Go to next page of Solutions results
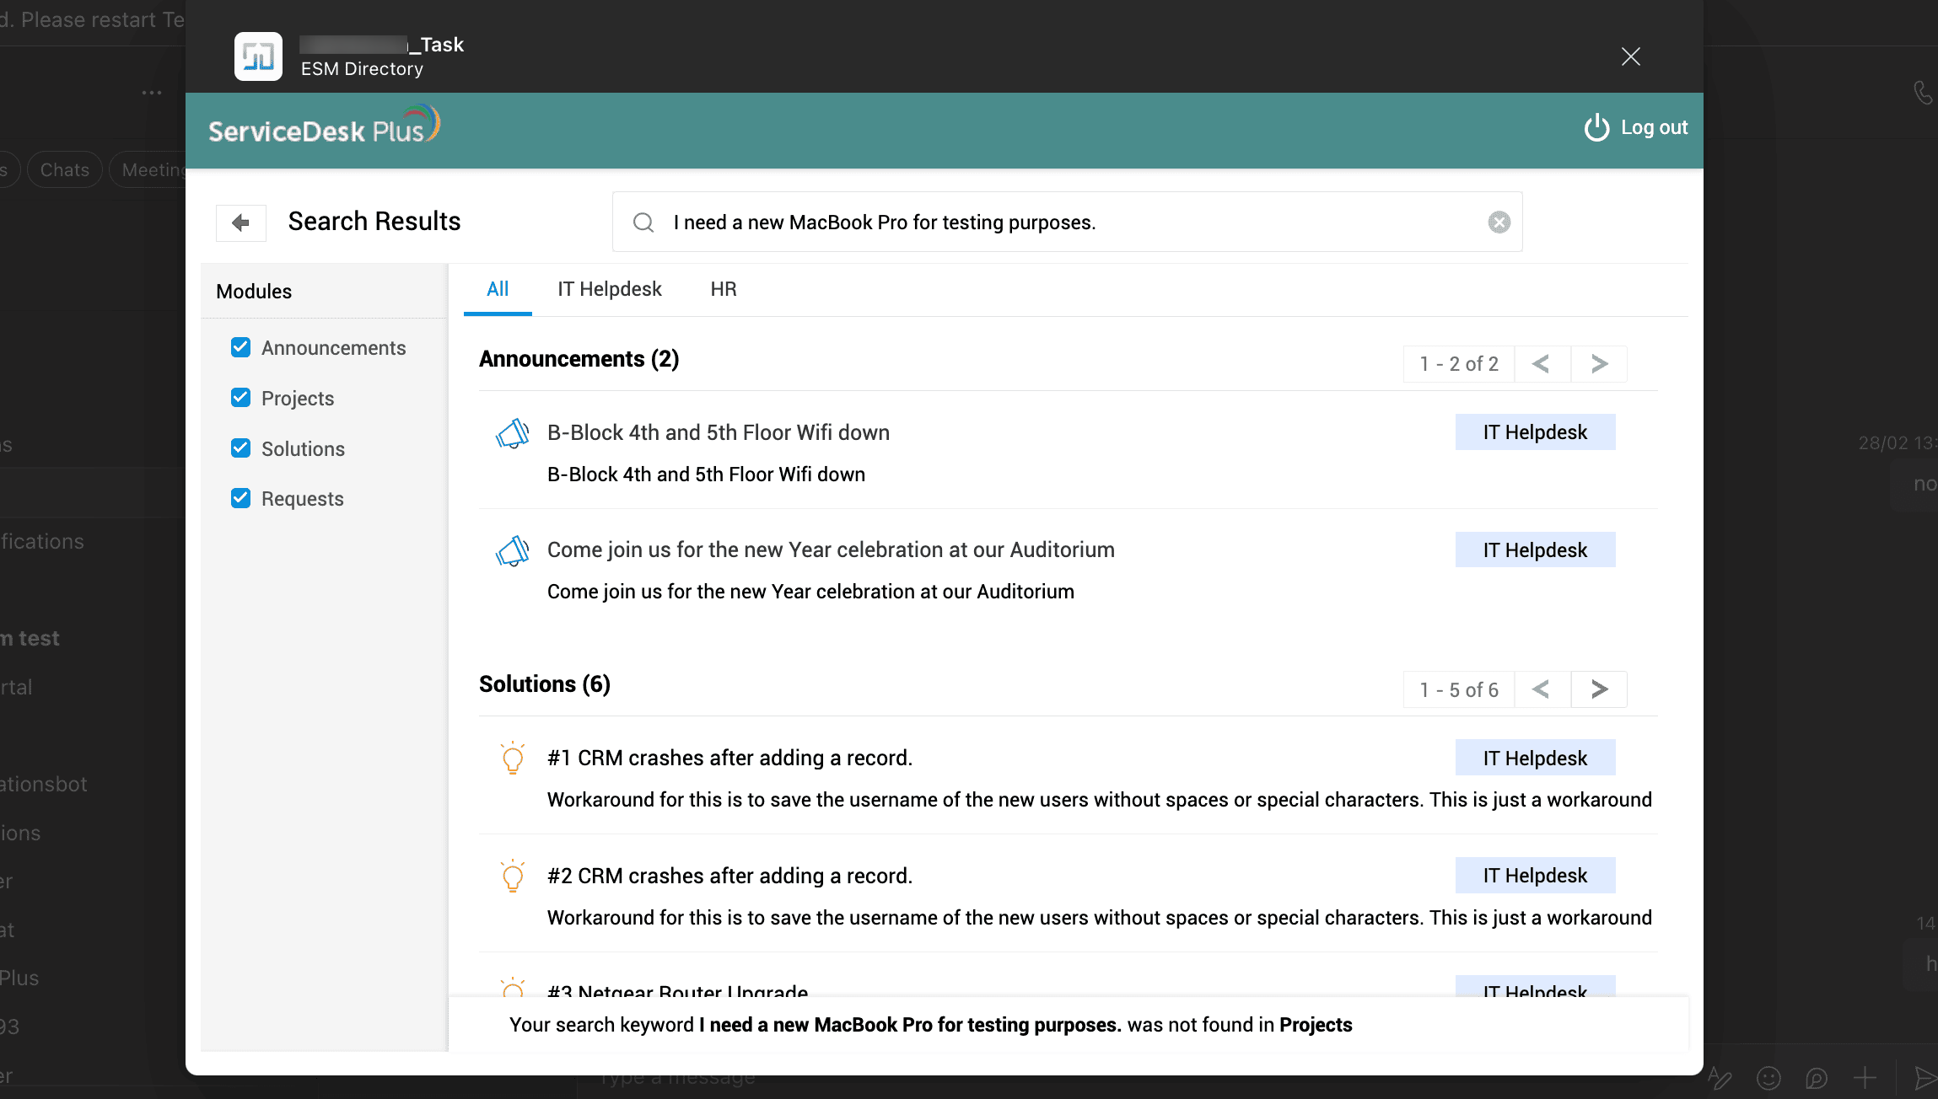1938x1099 pixels. coord(1599,689)
